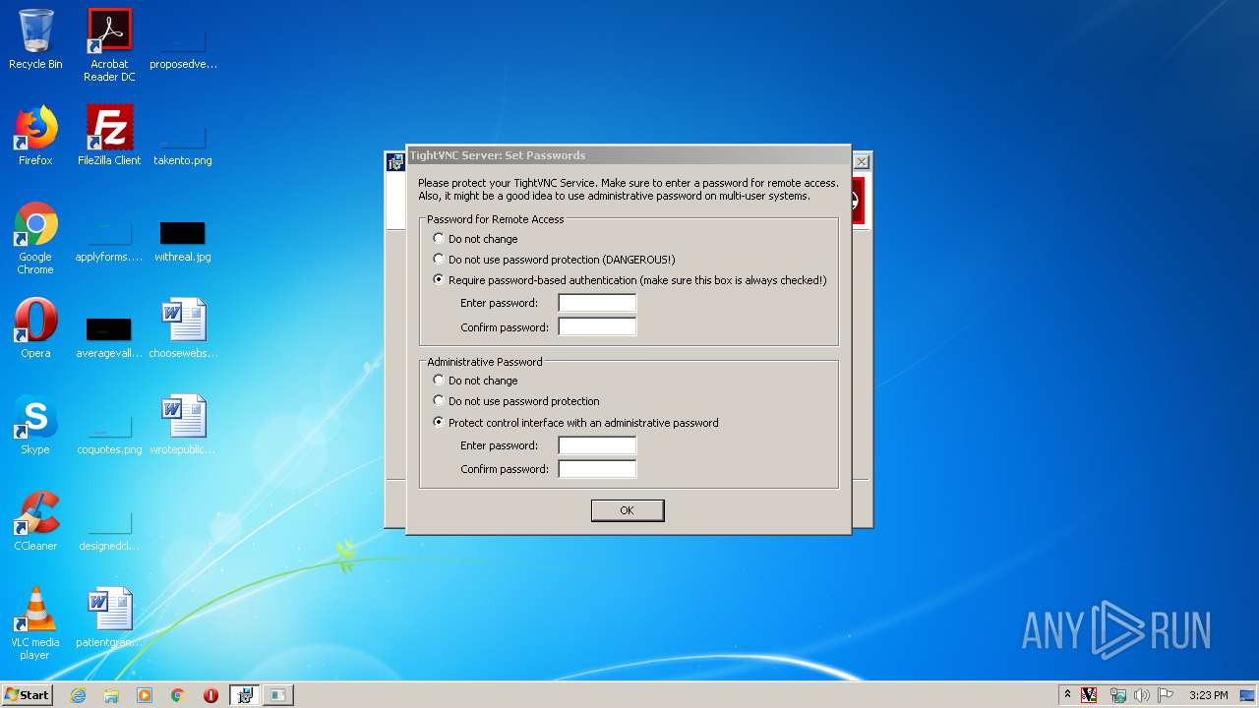Screen dimensions: 1259x708
Task: Click the network tray icon
Action: tap(1117, 695)
